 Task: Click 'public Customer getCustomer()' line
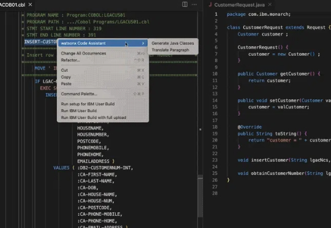279,74
